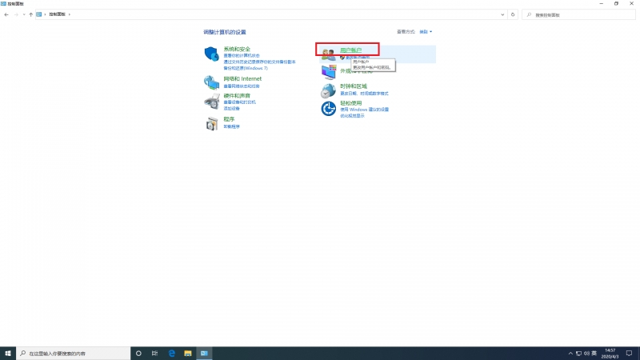Open recent locations dropdown arrow
This screenshot has height=360, width=640.
pyautogui.click(x=24, y=14)
